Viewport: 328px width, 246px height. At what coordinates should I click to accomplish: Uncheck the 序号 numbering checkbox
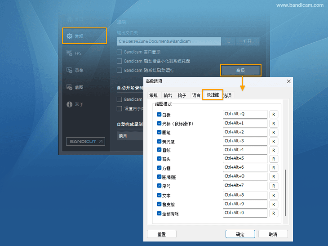coord(159,186)
